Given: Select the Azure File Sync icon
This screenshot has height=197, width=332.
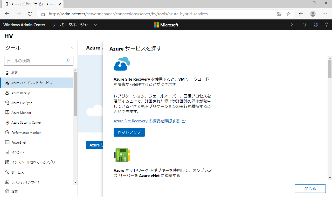Looking at the screenshot, I should [7, 103].
